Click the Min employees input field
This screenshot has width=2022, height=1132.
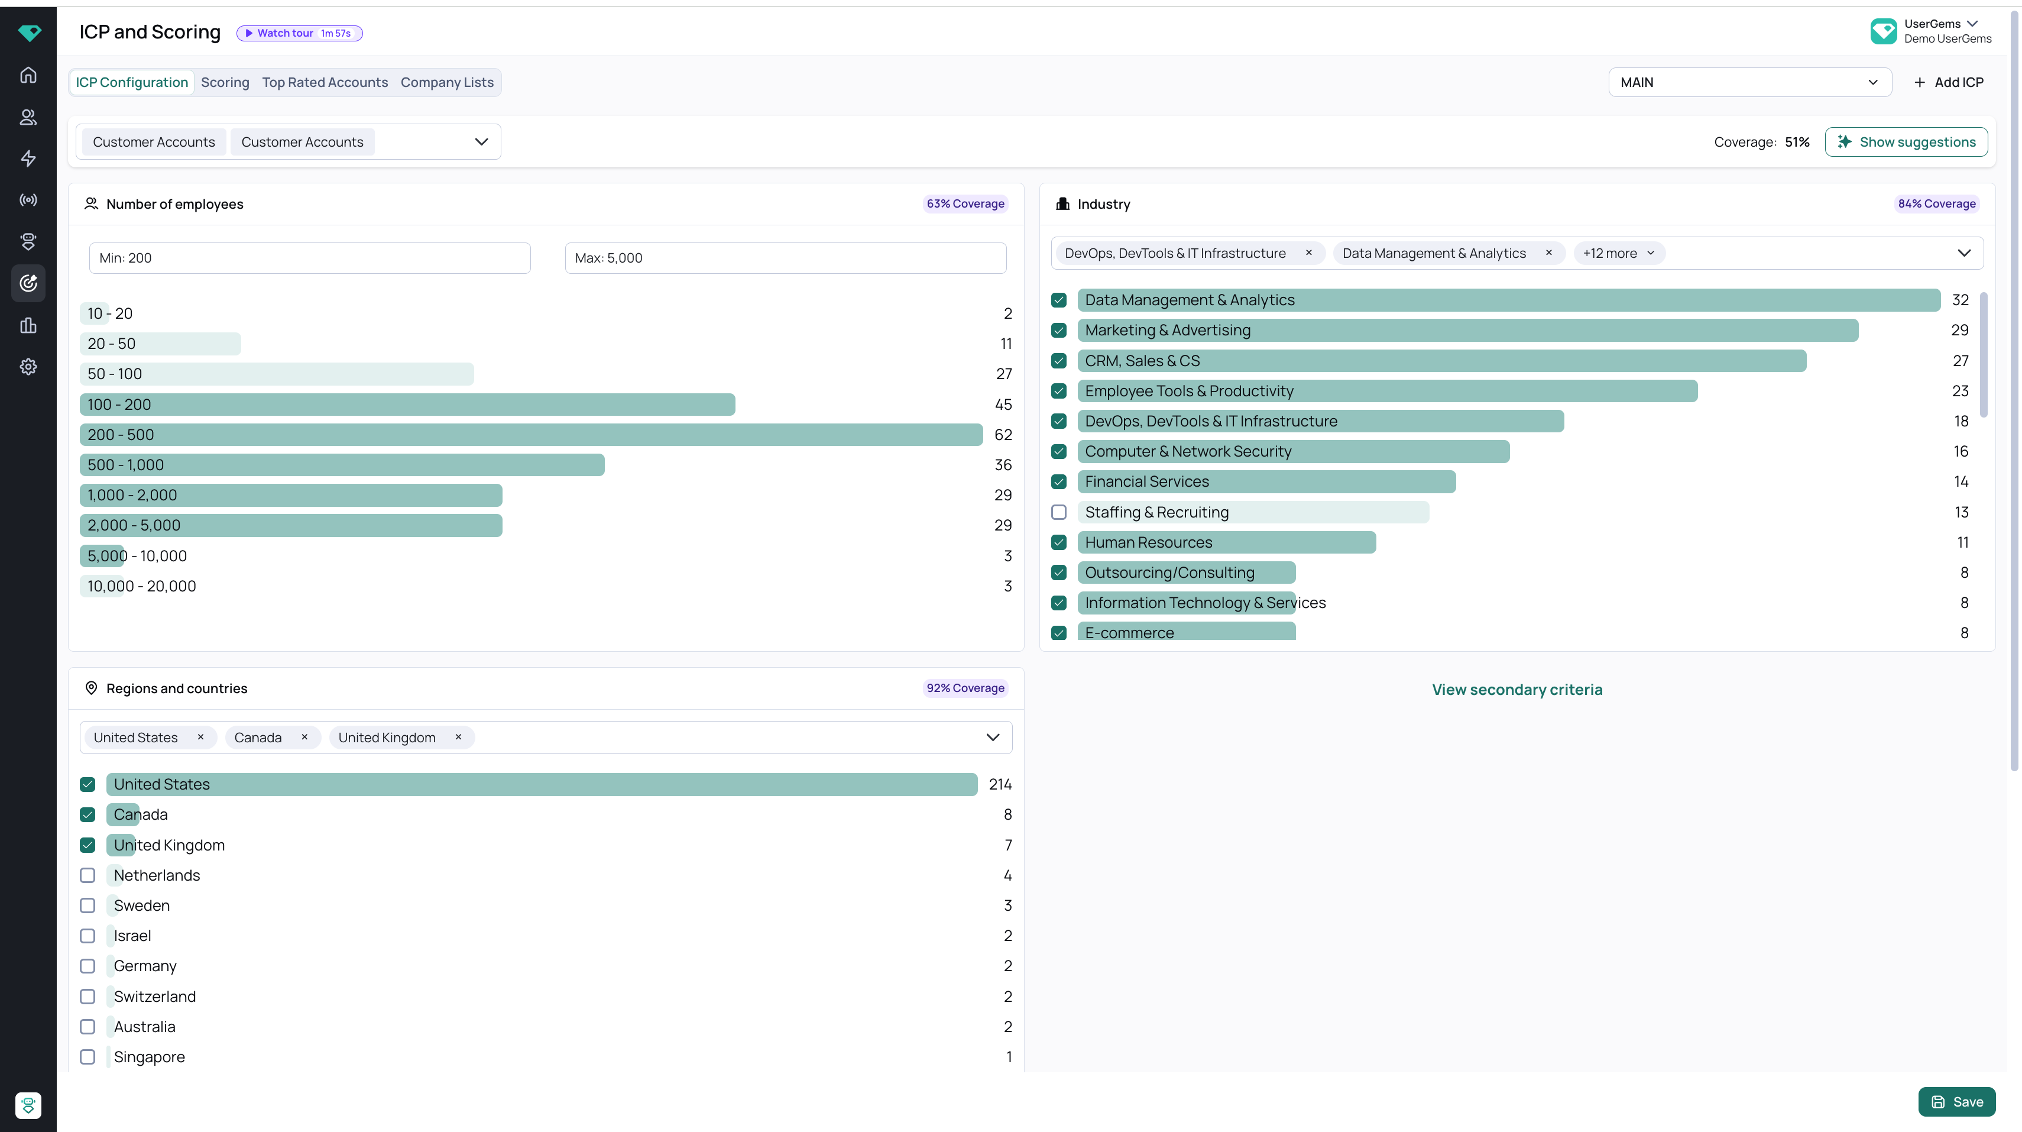coord(310,258)
